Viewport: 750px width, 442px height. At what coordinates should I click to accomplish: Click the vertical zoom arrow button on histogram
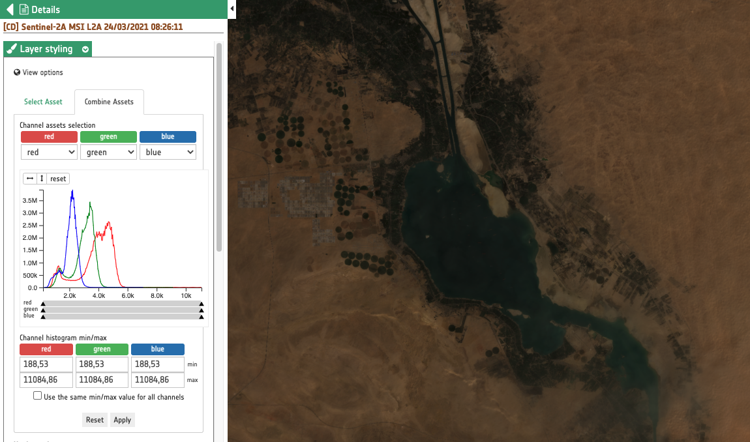(42, 179)
